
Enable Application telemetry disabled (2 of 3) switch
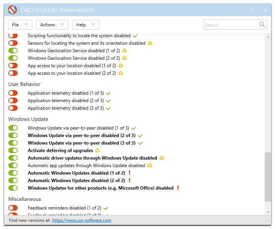coord(13,100)
